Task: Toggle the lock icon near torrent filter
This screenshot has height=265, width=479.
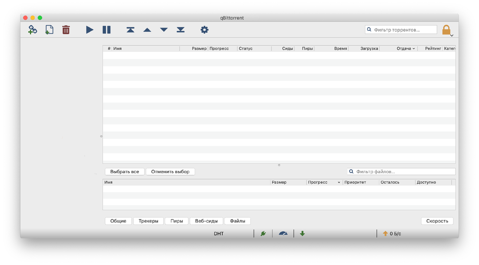Action: coord(447,29)
